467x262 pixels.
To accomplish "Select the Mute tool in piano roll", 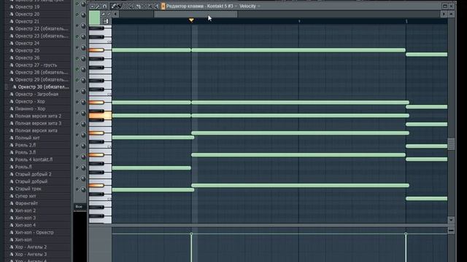I will pos(132,7).
